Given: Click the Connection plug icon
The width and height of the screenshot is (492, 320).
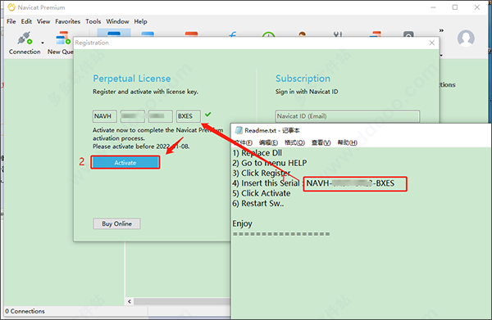Looking at the screenshot, I should 25,38.
